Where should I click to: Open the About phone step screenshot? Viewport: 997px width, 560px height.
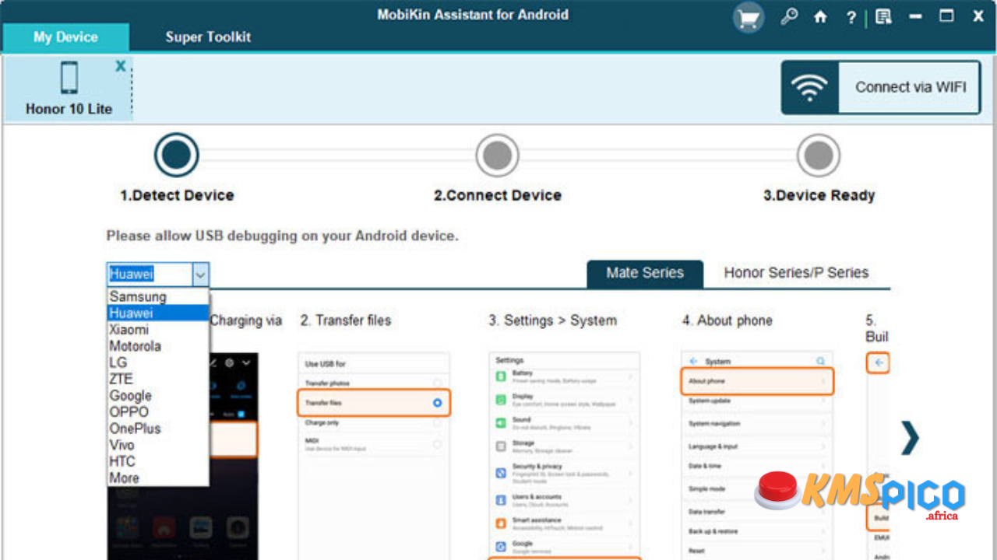click(757, 456)
